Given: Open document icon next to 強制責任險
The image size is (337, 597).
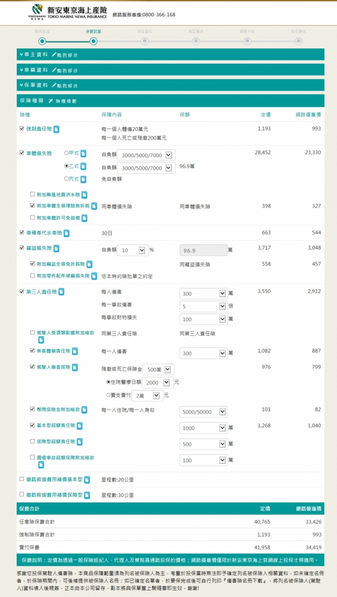Looking at the screenshot, I should click(56, 129).
